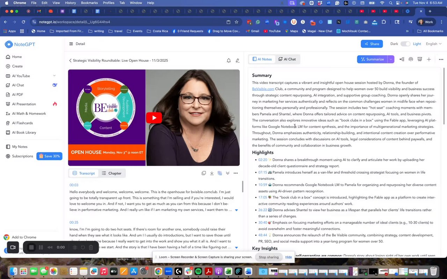Open the Summarize dropdown arrow
Viewport: 447px width, 279px height.
pyautogui.click(x=391, y=59)
